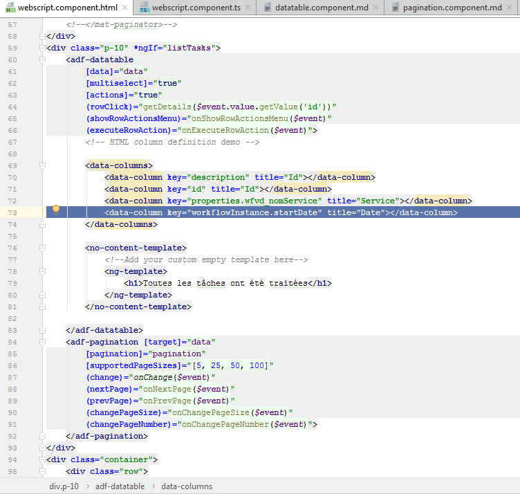This screenshot has height=494, width=520.
Task: Click the 'Toutes les tâches ont été traitées' heading text
Action: pyautogui.click(x=225, y=284)
